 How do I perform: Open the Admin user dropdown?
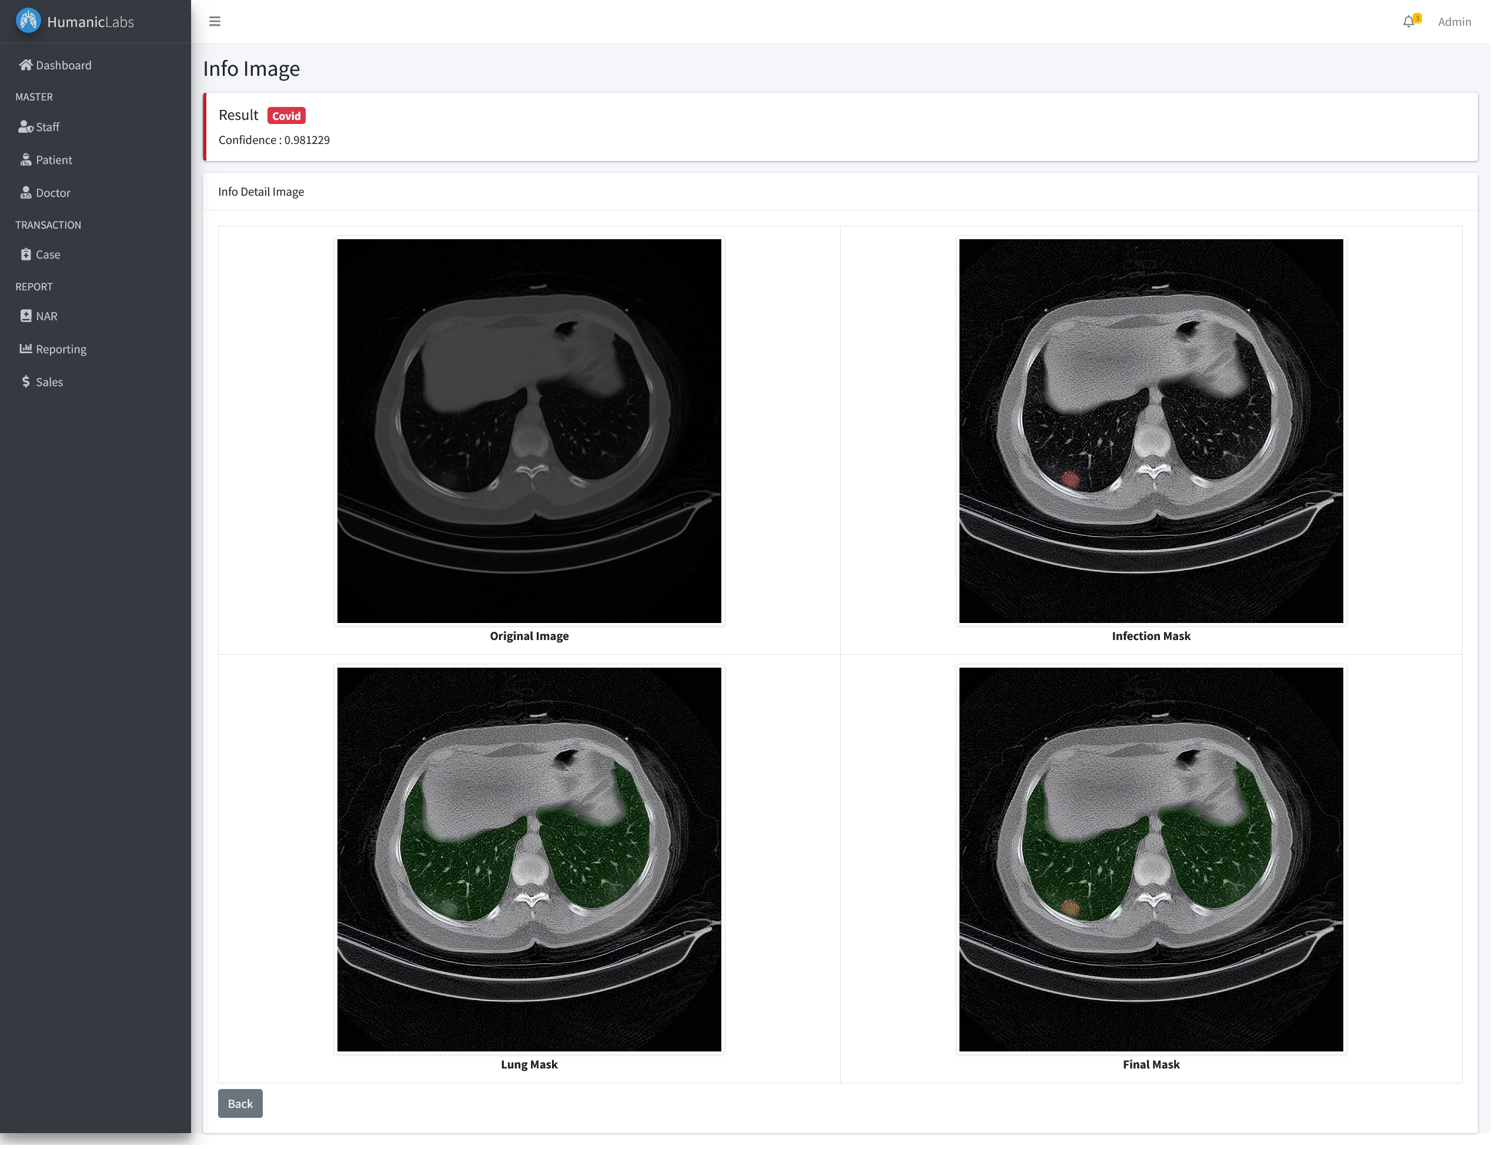pyautogui.click(x=1454, y=22)
